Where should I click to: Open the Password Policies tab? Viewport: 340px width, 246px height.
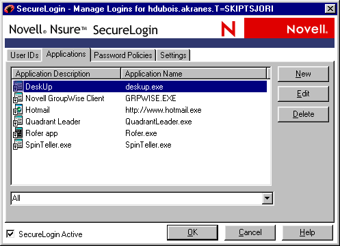123,55
